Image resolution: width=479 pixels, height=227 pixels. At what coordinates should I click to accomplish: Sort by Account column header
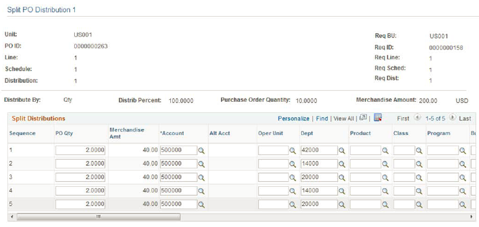tap(172, 133)
